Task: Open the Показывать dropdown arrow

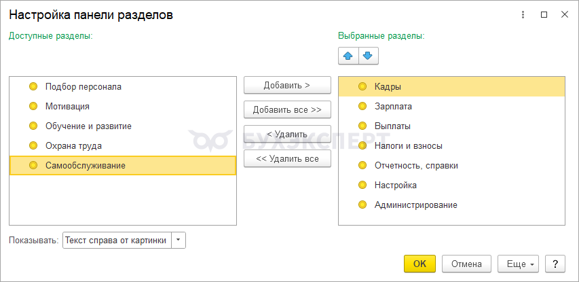Action: pos(178,240)
